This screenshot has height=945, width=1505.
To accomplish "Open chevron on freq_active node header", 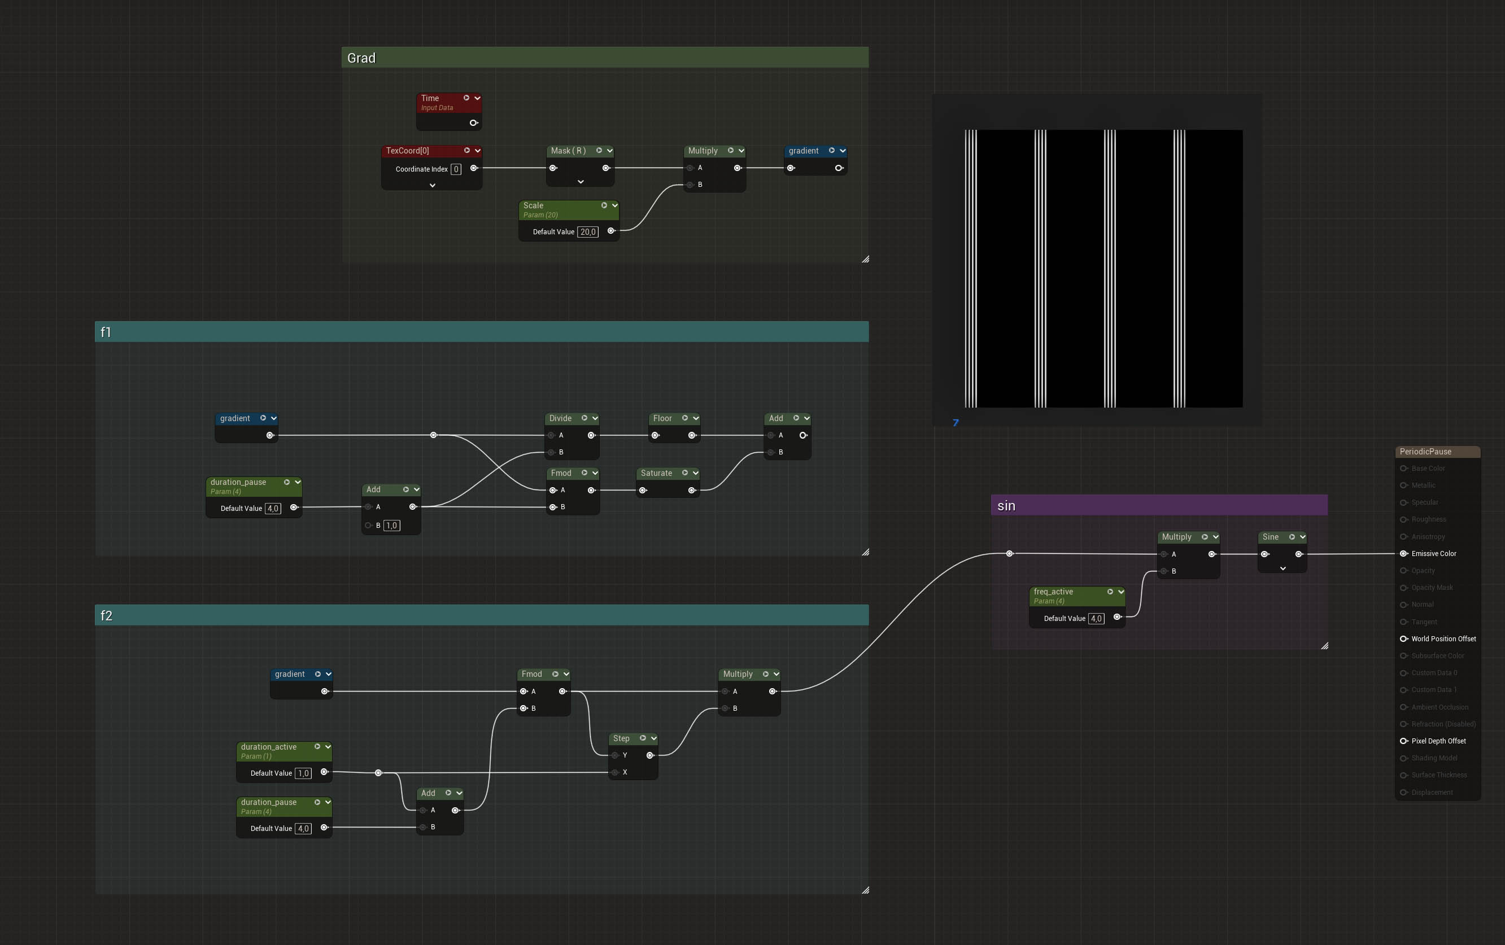I will tap(1120, 592).
